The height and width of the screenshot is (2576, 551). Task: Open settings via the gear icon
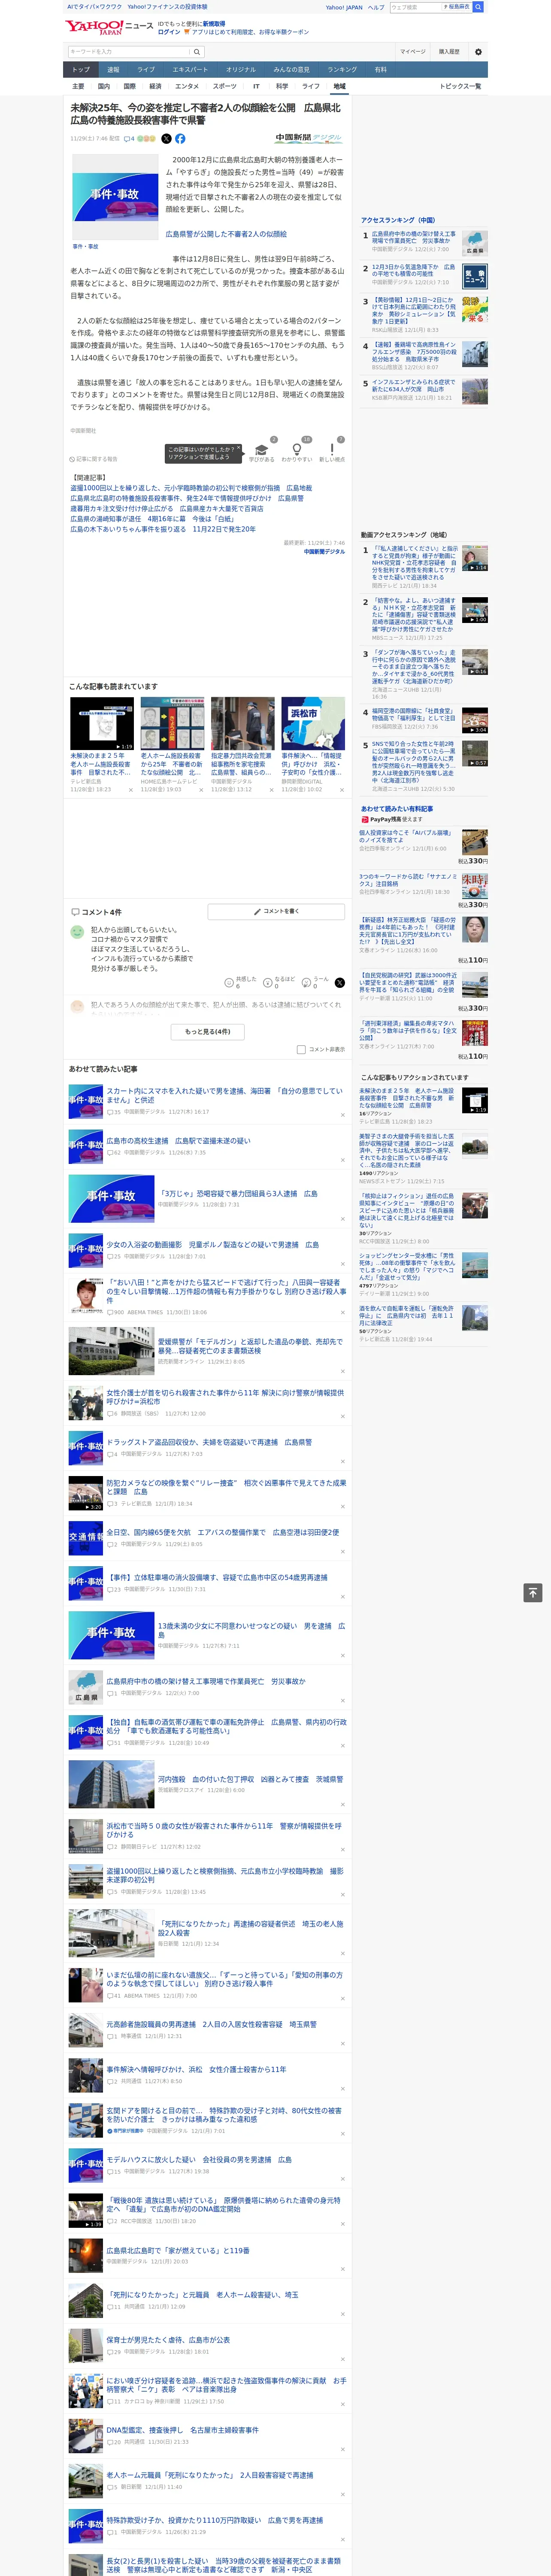click(x=478, y=52)
